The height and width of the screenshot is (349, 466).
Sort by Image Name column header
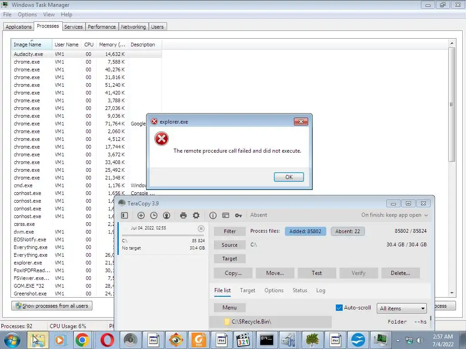[x=32, y=45]
